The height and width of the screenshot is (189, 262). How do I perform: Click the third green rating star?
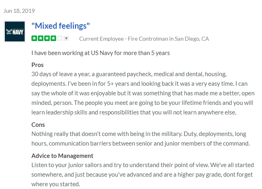[47, 39]
